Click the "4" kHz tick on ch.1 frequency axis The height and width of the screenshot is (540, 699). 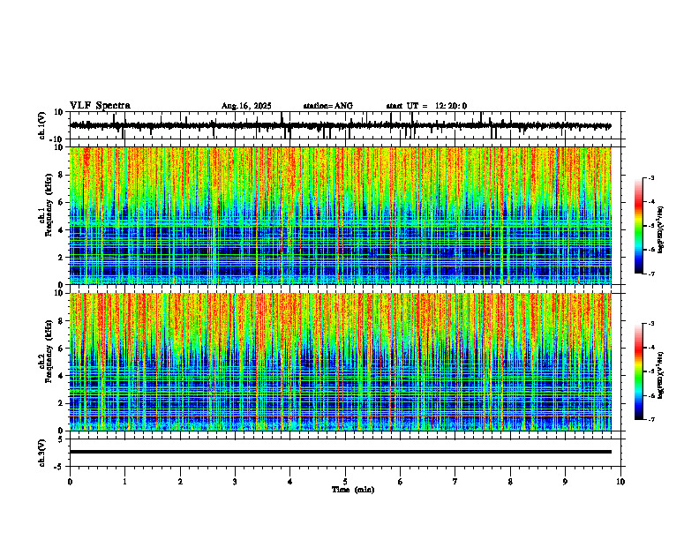(63, 230)
